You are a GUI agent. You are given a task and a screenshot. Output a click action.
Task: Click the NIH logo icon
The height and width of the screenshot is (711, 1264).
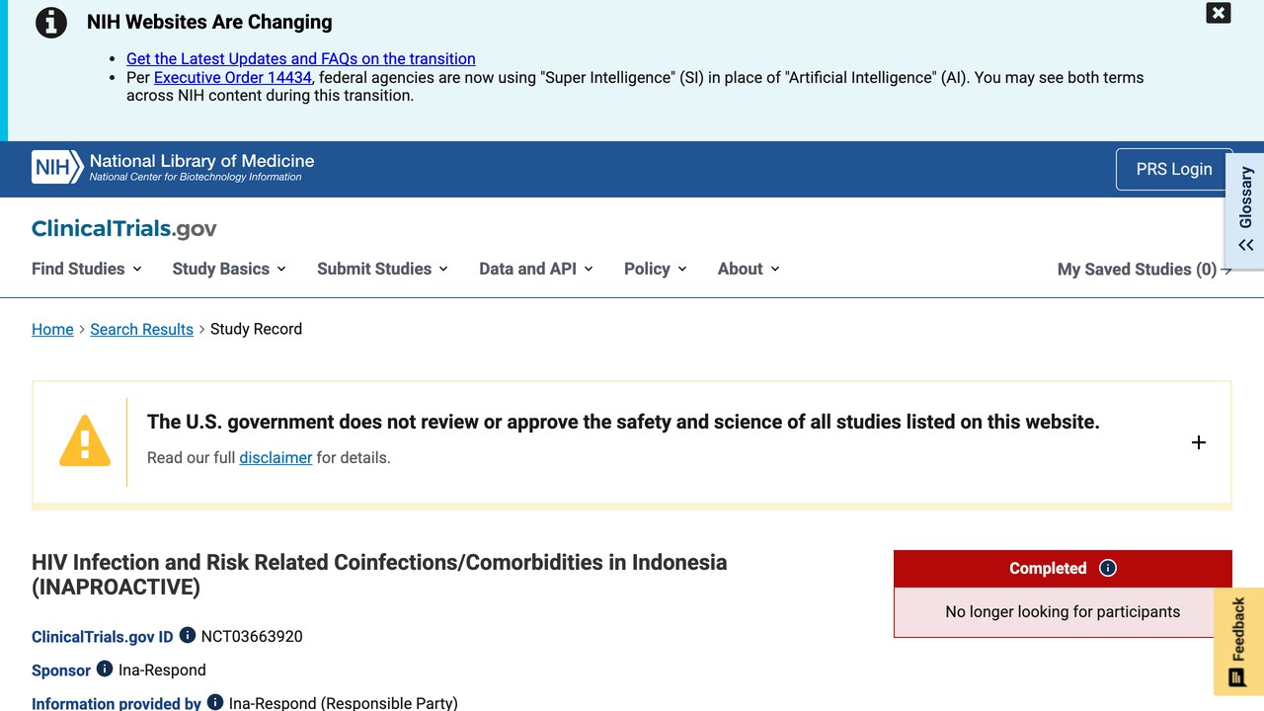coord(57,168)
